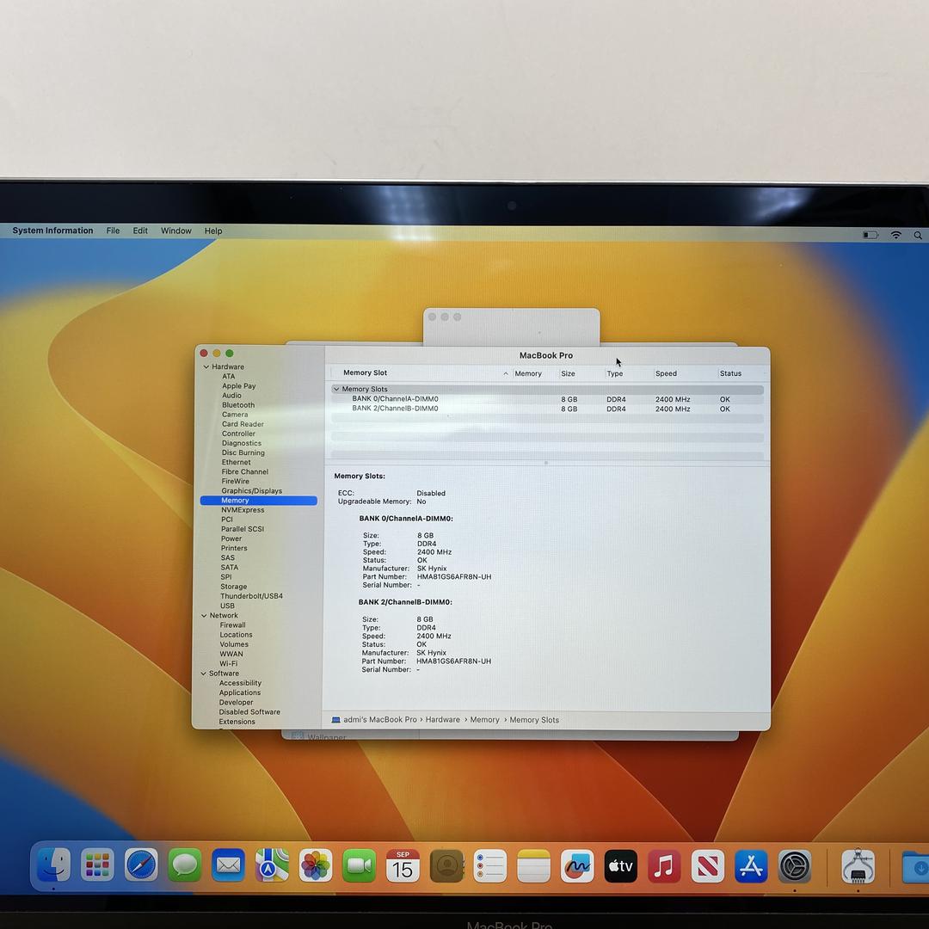Open the App Store dock icon
Screen dimensions: 929x929
coord(751,865)
